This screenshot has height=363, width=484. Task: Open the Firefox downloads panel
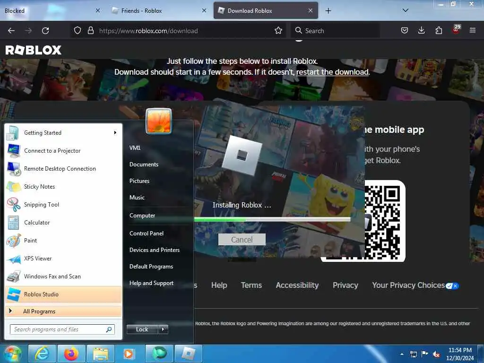[x=421, y=31]
